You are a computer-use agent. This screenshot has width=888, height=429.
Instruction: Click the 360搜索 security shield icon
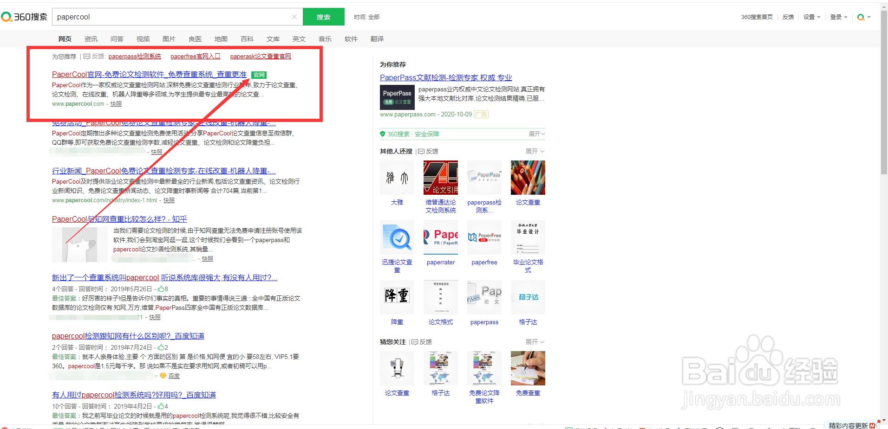383,134
